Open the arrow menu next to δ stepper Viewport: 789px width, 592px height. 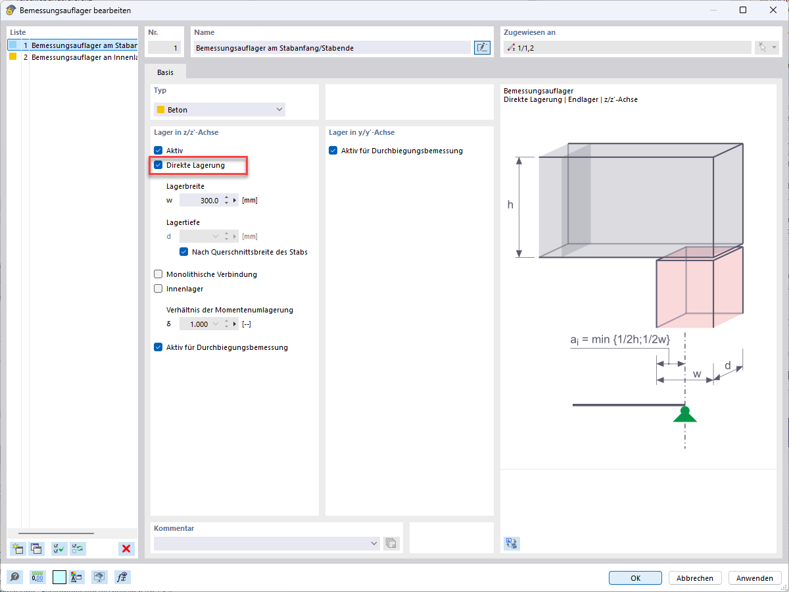[235, 324]
